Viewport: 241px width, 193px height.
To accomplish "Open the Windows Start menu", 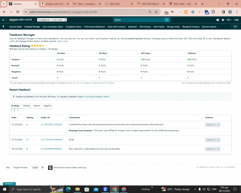I will tap(4, 189).
